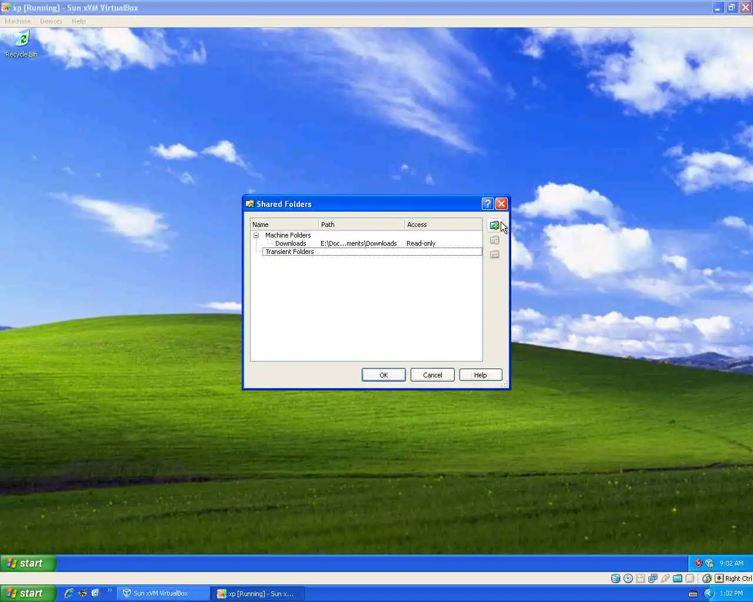
Task: Click the Right Ctrl host key label
Action: [738, 578]
